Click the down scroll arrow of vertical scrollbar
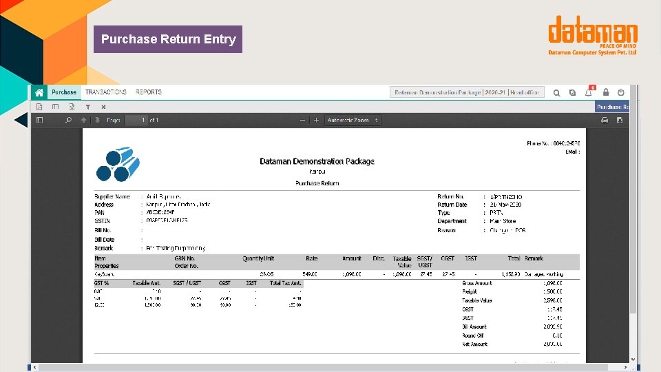This screenshot has height=372, width=661. (633, 360)
